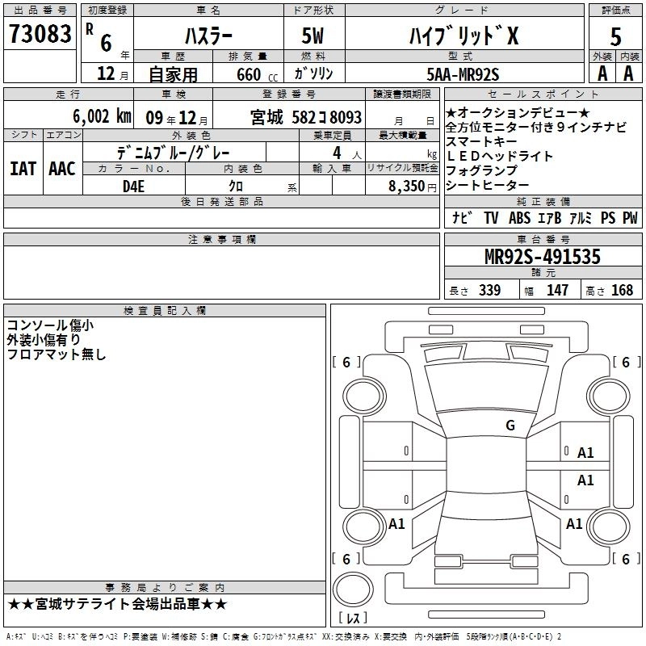Click the inspector note コンソール傷小

click(50, 325)
